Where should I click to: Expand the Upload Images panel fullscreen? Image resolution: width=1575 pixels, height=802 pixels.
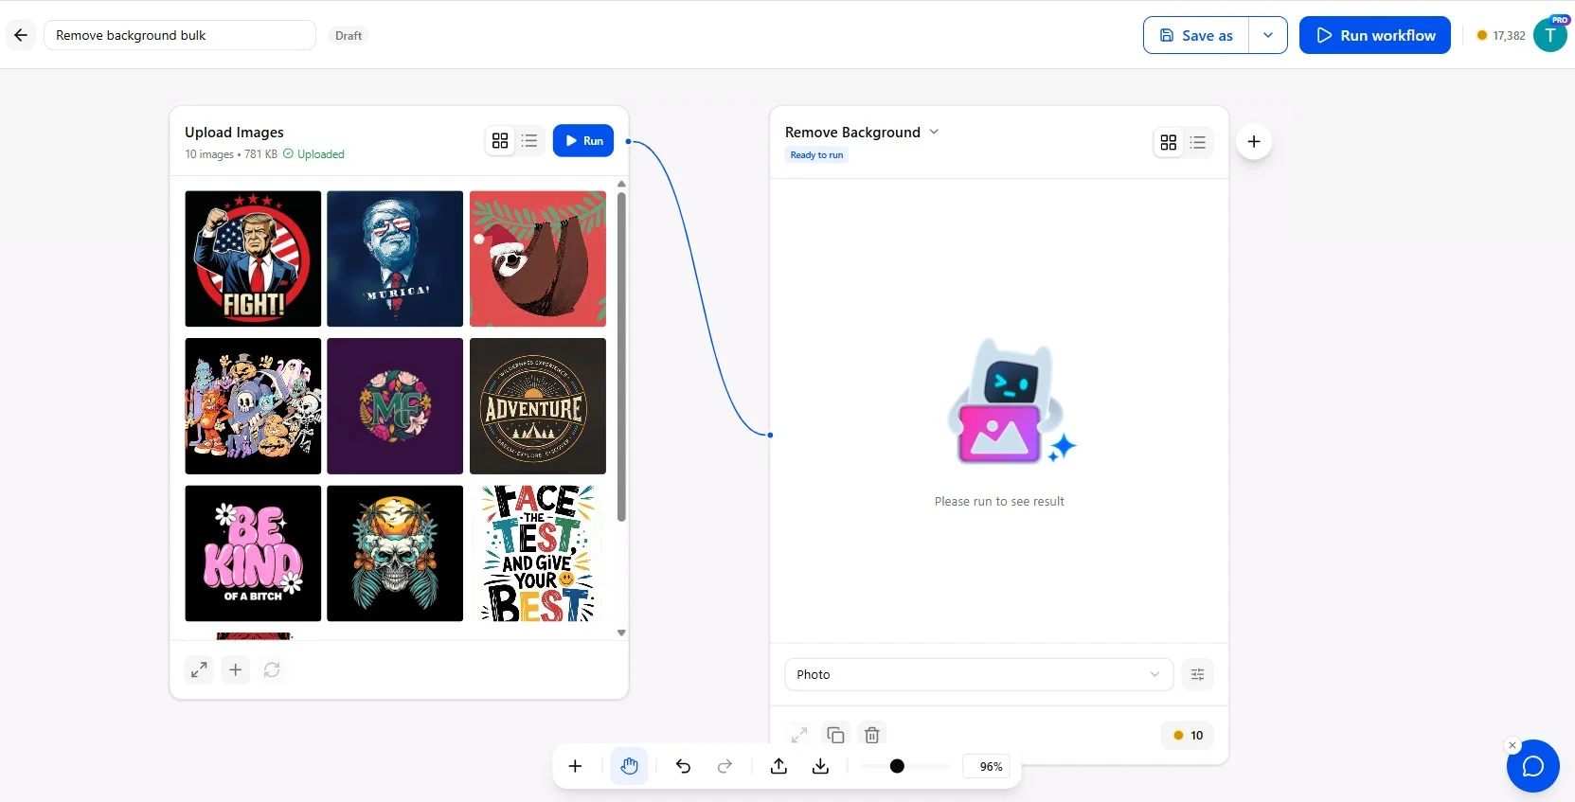[x=199, y=670]
